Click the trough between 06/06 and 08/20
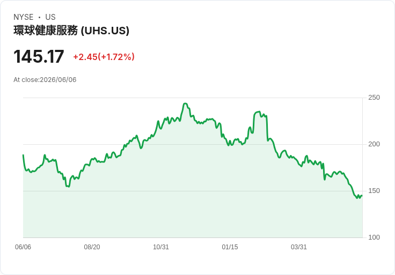This screenshot has width=395, height=275. coord(68,187)
